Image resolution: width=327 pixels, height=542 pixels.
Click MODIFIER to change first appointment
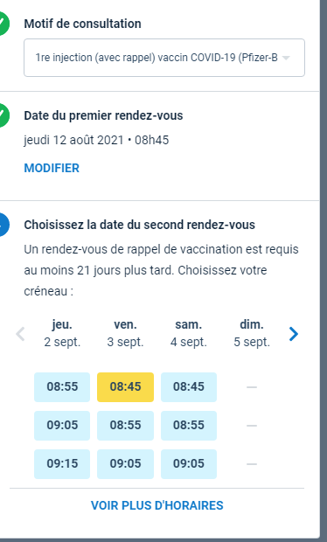(52, 168)
